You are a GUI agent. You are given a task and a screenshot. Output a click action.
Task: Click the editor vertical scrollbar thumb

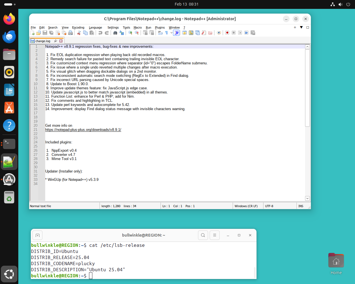pos(307,88)
